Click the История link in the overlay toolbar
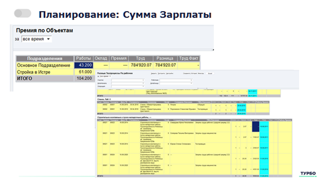 pyautogui.click(x=194, y=73)
